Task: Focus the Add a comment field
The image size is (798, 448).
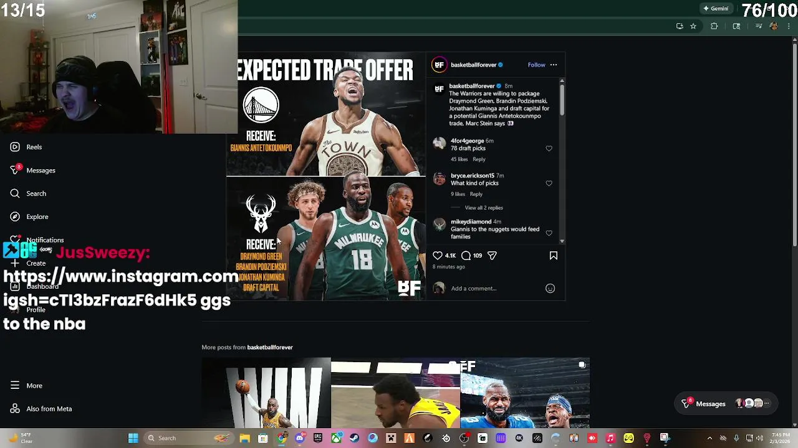Action: 496,288
